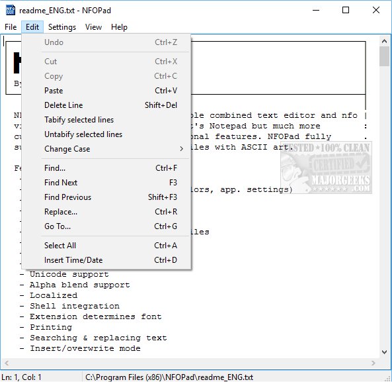Select Untabify selected lines
Viewport: 392px width, 382px height.
coord(106,134)
